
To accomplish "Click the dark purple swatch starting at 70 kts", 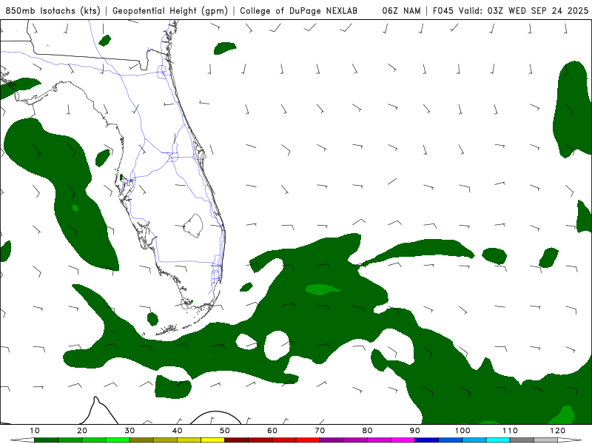I will pos(332,440).
